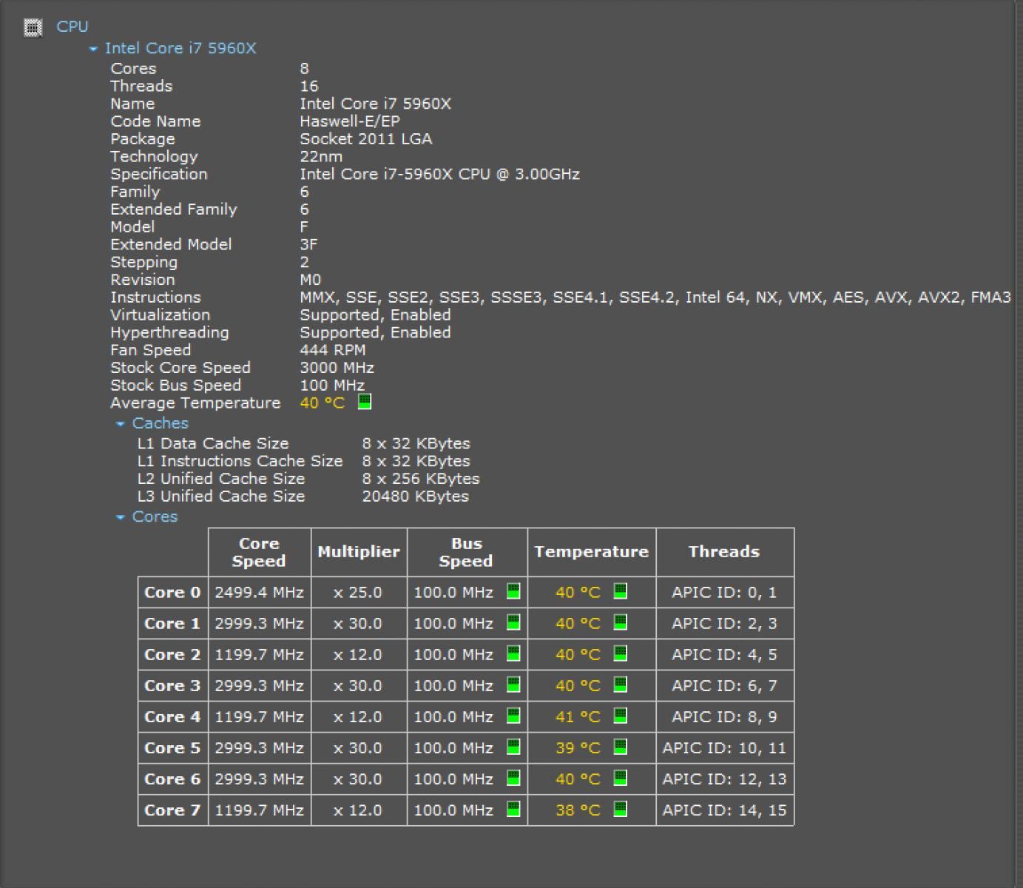
Task: Select the Code Name value Haswell-E/EP
Action: click(350, 121)
